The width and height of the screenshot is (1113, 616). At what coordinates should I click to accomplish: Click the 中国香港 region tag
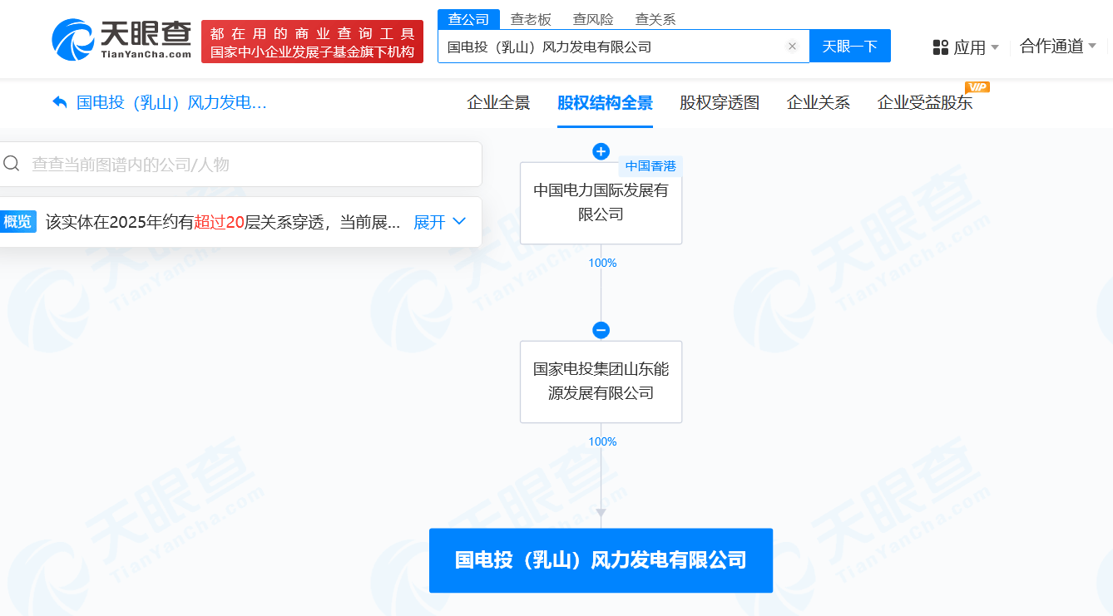650,166
